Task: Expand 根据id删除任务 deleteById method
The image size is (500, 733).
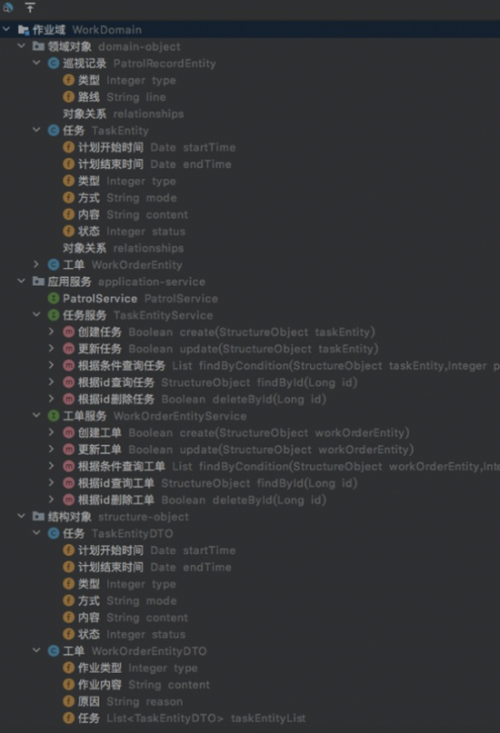Action: pyautogui.click(x=52, y=400)
